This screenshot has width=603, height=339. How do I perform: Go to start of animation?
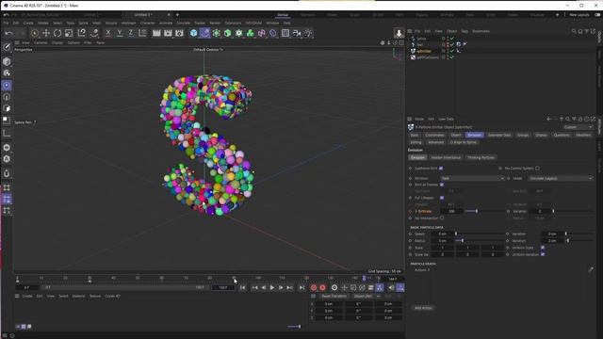(243, 287)
